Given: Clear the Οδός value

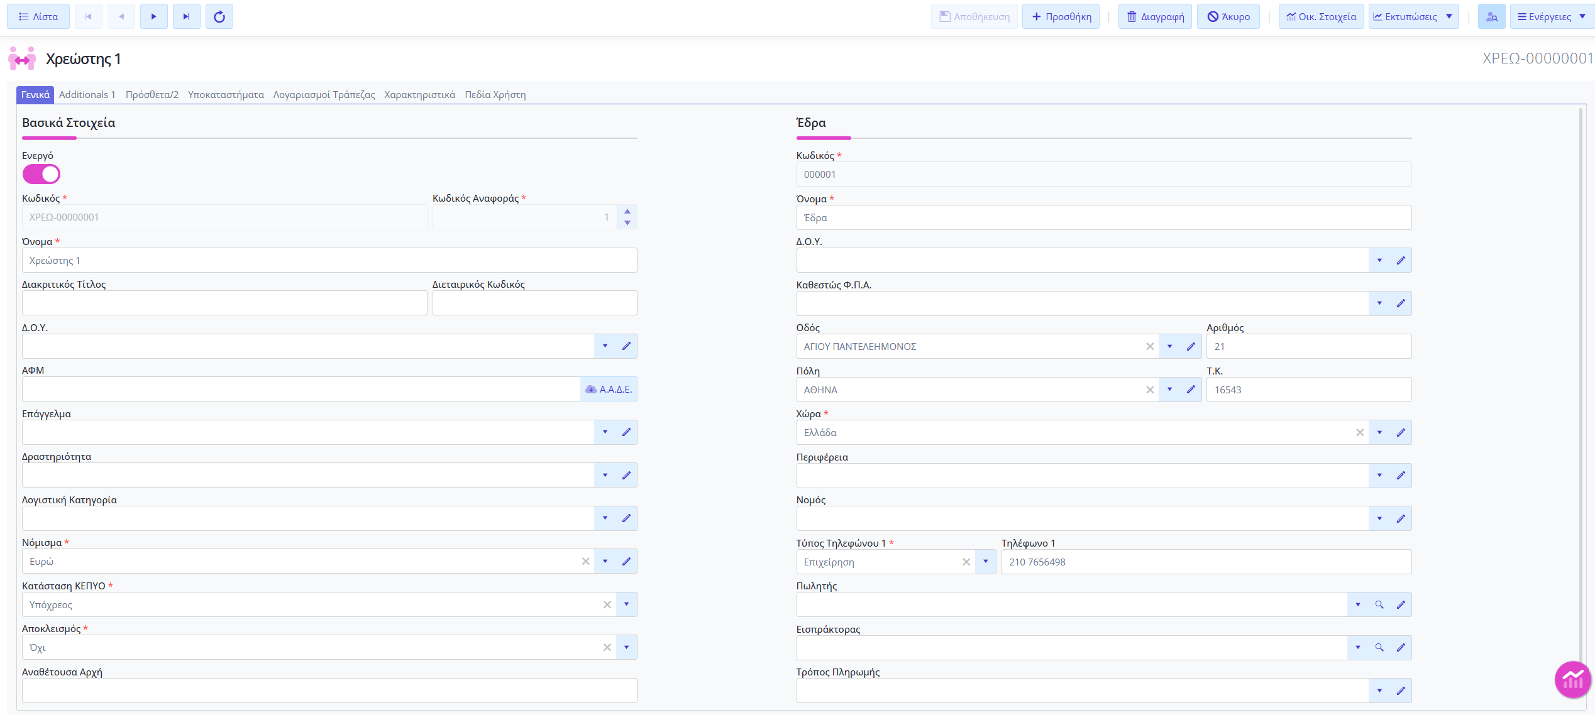Looking at the screenshot, I should click(1150, 346).
